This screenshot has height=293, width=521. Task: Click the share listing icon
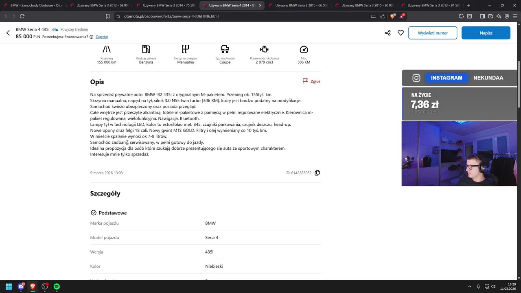pyautogui.click(x=387, y=33)
